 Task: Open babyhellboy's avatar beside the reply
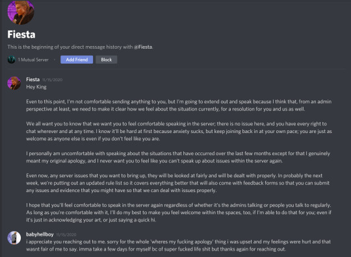[14, 238]
